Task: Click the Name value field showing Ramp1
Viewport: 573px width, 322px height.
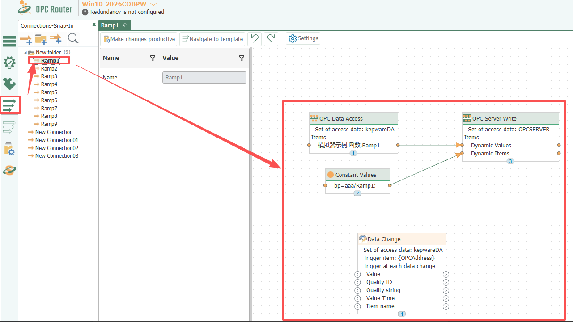Action: 204,78
